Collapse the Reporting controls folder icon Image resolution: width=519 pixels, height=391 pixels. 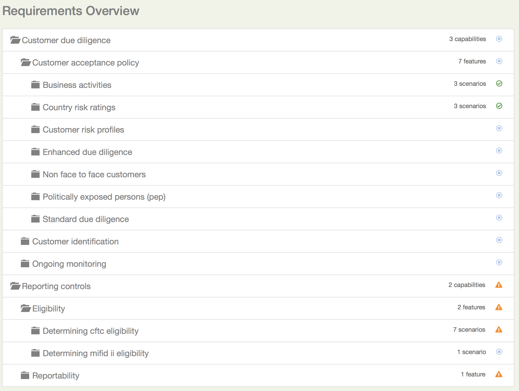click(15, 286)
